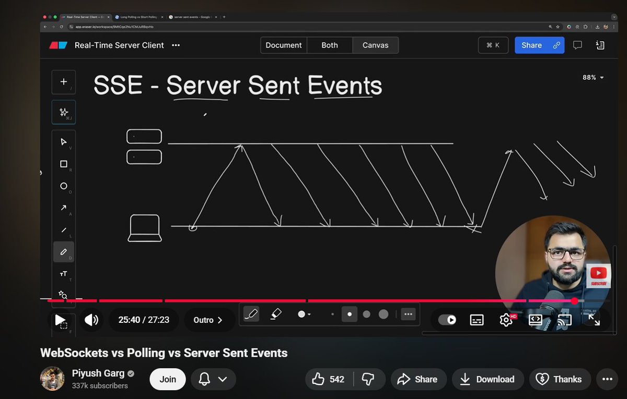Viewport: 627px width, 399px height.
Task: Turn on subtitles/closed captions
Action: tap(477, 320)
